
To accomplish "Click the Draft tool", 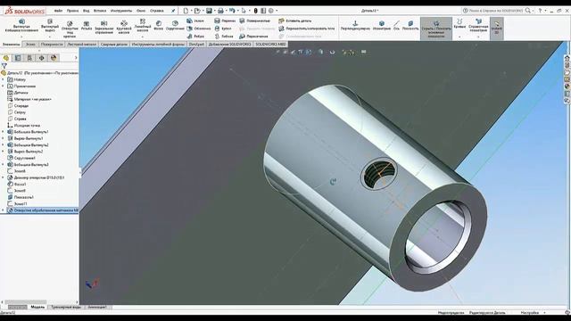I will coord(195,21).
